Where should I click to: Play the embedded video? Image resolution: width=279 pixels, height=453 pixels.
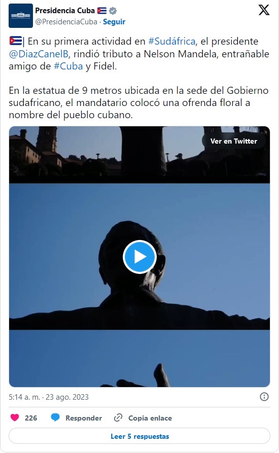point(139,257)
